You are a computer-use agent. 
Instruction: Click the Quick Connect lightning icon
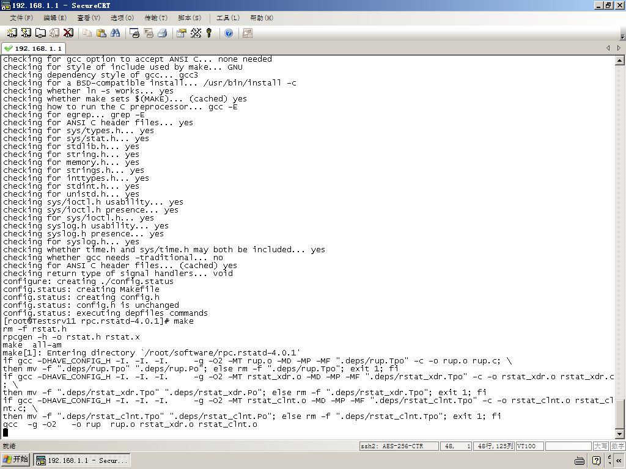[26, 33]
